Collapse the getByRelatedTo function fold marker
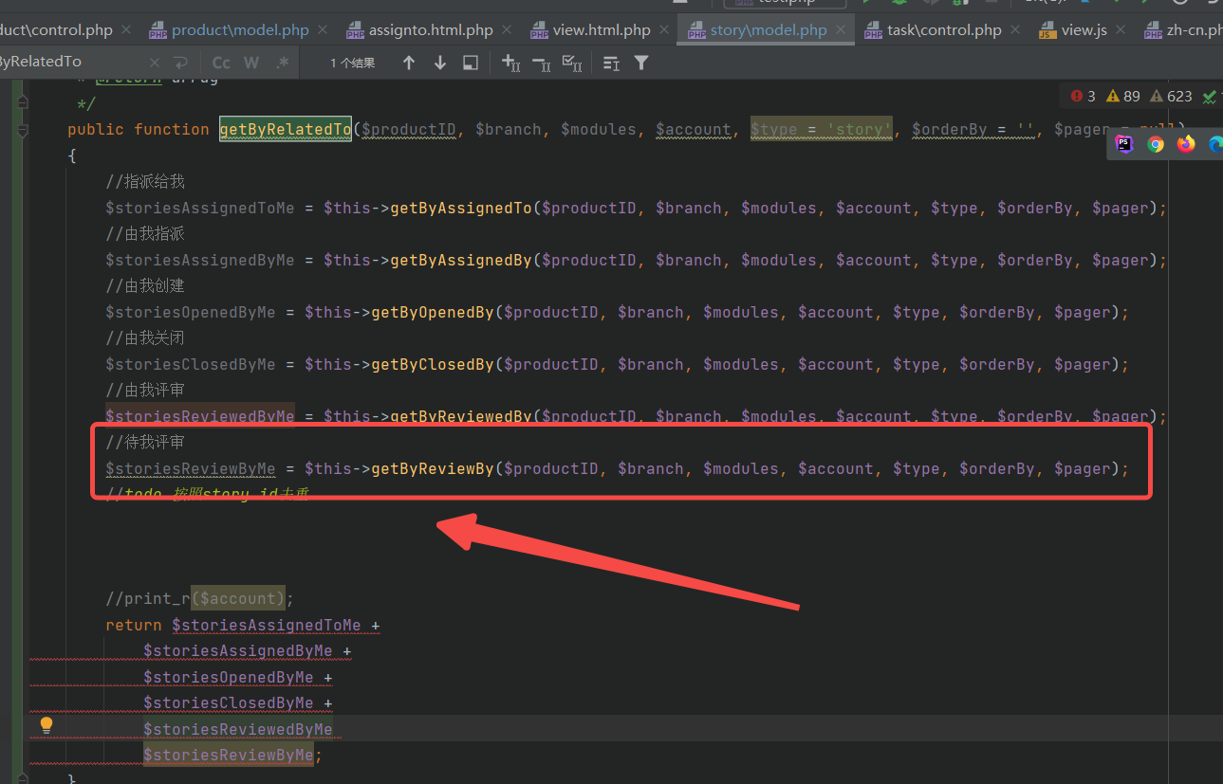This screenshot has width=1223, height=784. 21,130
